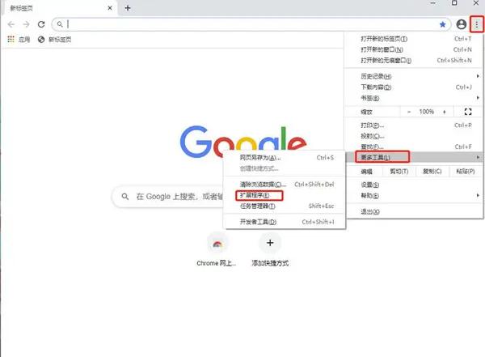Choose 投射(C)... from the menu
Image resolution: width=485 pixels, height=357 pixels.
click(x=415, y=136)
